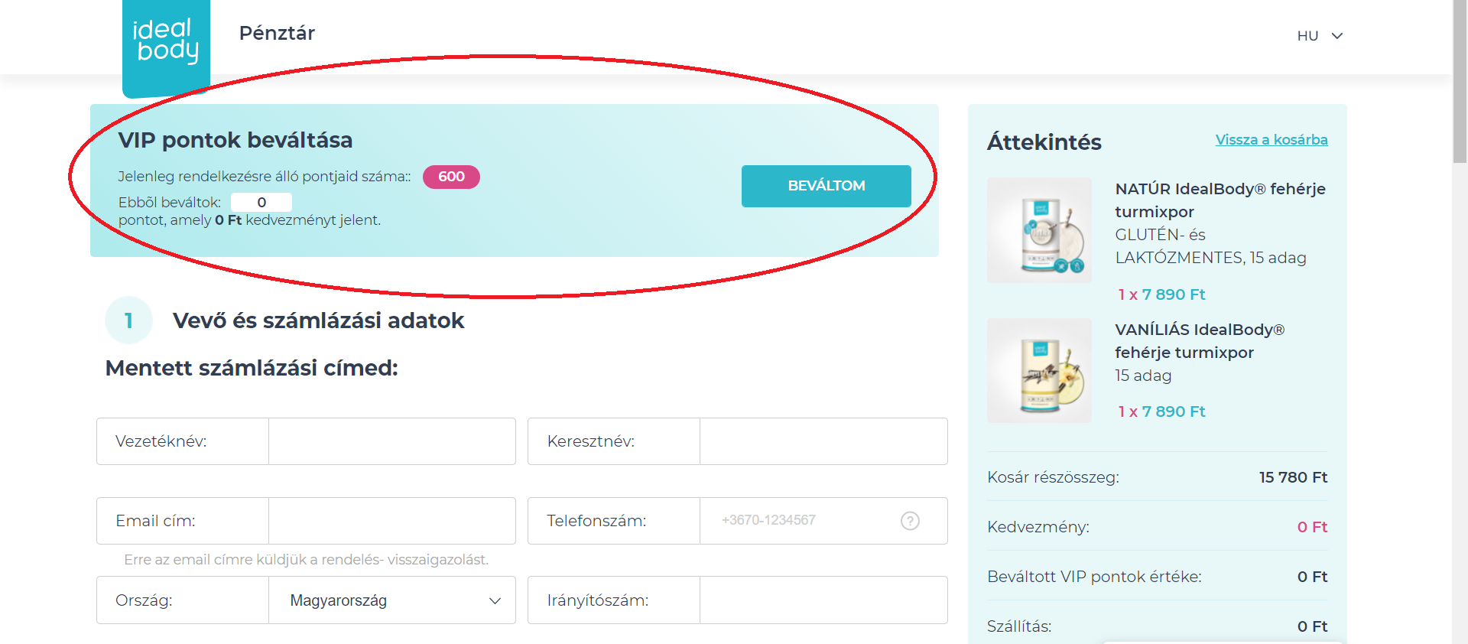1468x644 pixels.
Task: Select the Irányítószám input field
Action: point(823,600)
